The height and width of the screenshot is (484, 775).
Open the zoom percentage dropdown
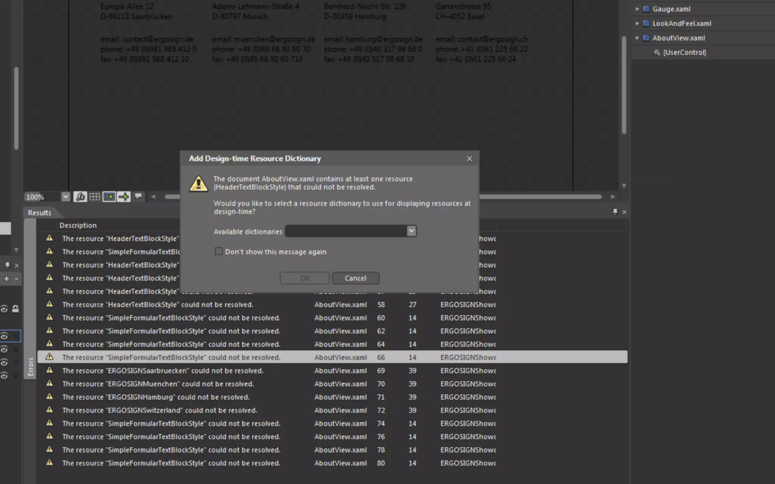point(65,197)
